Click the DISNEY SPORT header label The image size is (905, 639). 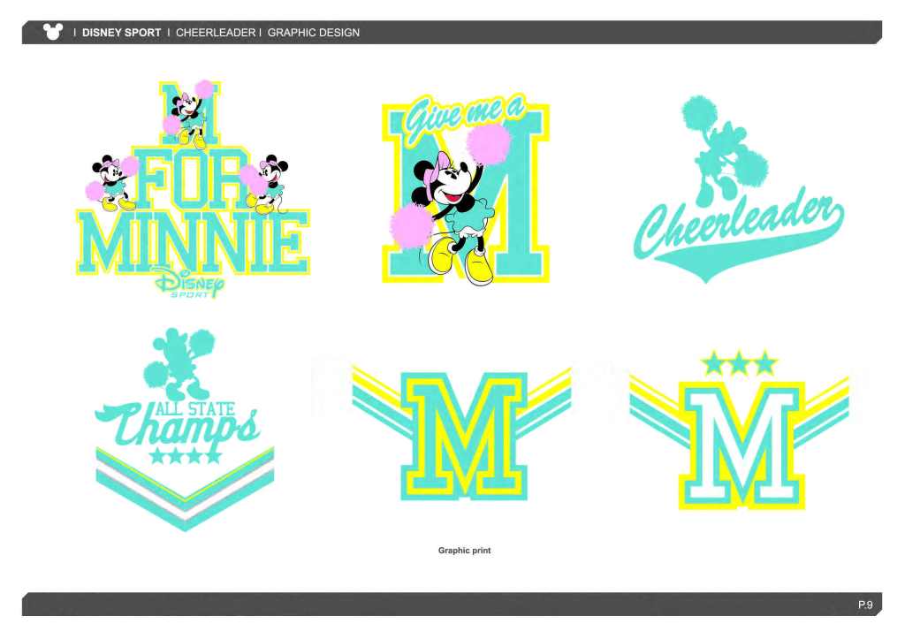(122, 33)
